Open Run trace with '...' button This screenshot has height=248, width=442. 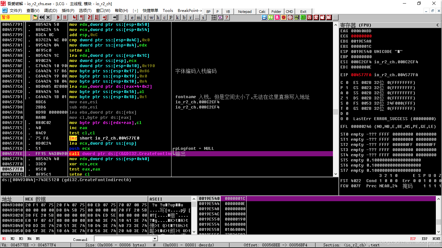click(x=197, y=17)
